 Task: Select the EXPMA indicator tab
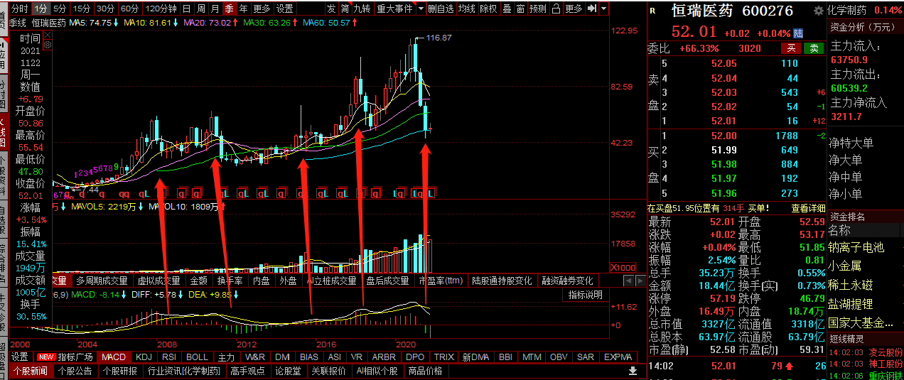tap(617, 357)
